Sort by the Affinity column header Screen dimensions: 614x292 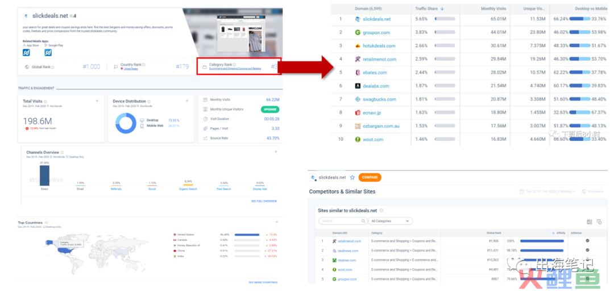click(x=559, y=233)
